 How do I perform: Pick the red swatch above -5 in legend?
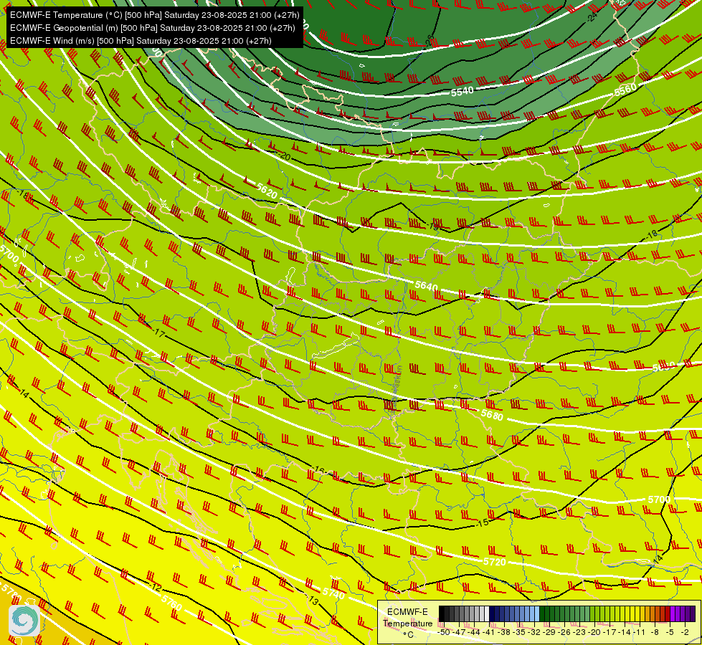[668, 613]
